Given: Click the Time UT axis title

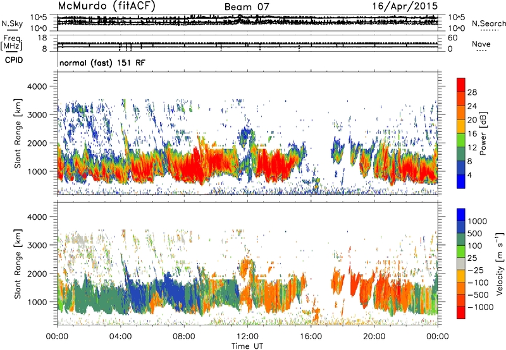Looking at the screenshot, I should [247, 346].
